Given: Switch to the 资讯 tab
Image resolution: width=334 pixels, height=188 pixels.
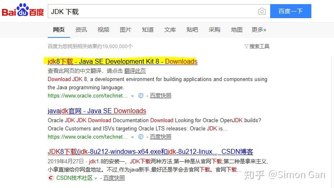Looking at the screenshot, I should pos(81,30).
